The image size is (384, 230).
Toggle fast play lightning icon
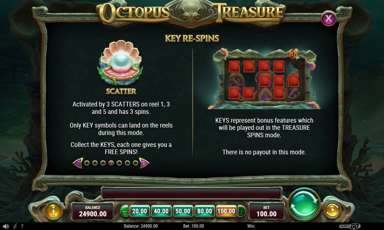tap(15, 226)
